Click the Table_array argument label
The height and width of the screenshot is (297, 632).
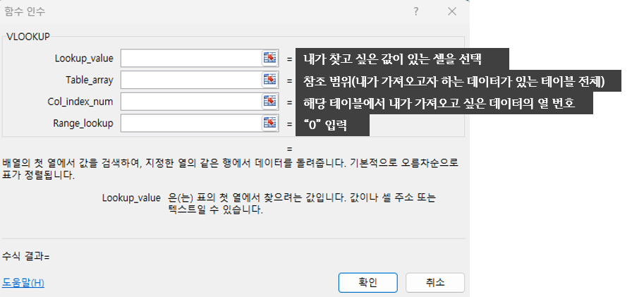[90, 80]
